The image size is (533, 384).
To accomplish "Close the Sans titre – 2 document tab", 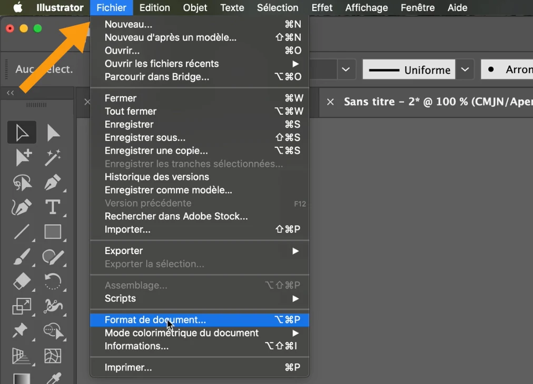I will click(330, 102).
